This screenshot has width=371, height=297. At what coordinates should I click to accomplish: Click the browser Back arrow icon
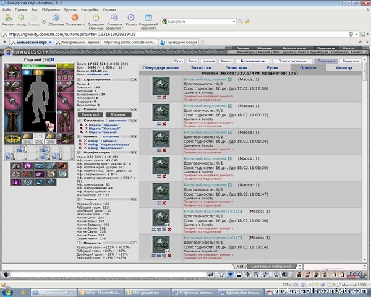click(21, 18)
